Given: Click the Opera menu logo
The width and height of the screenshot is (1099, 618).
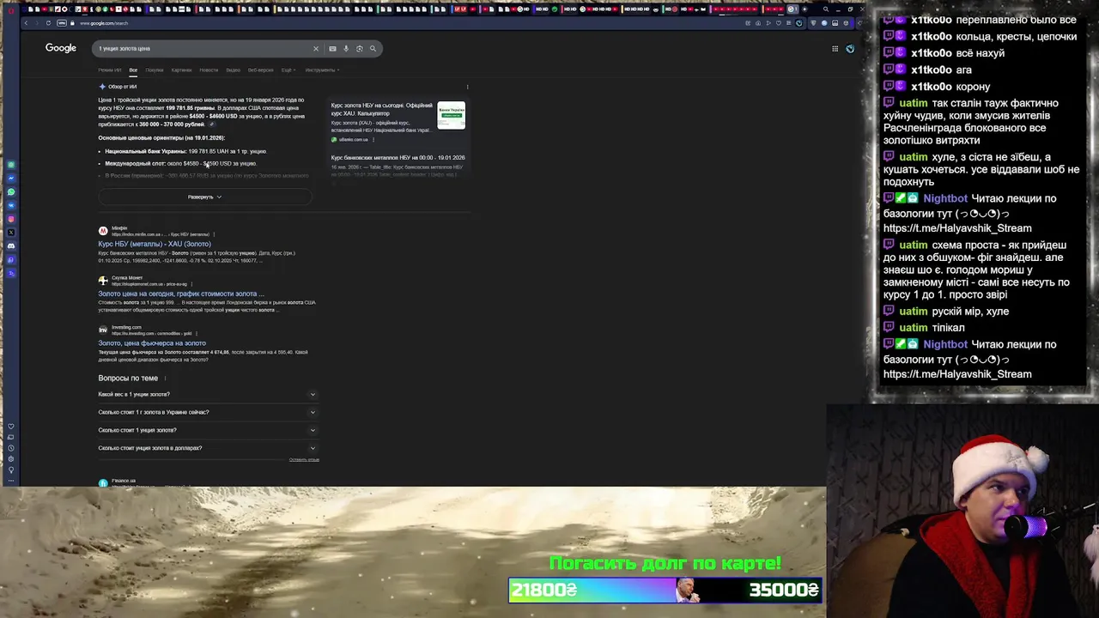Looking at the screenshot, I should click(x=11, y=9).
